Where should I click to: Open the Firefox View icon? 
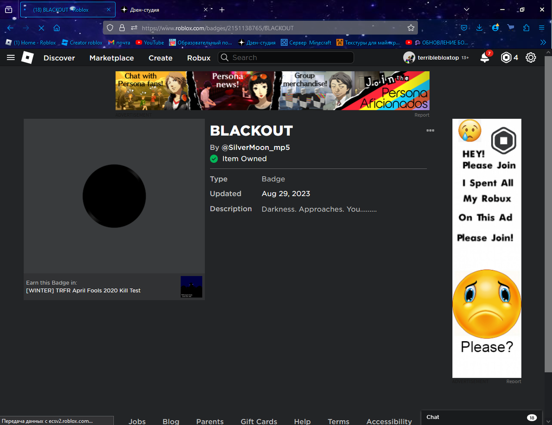8,9
